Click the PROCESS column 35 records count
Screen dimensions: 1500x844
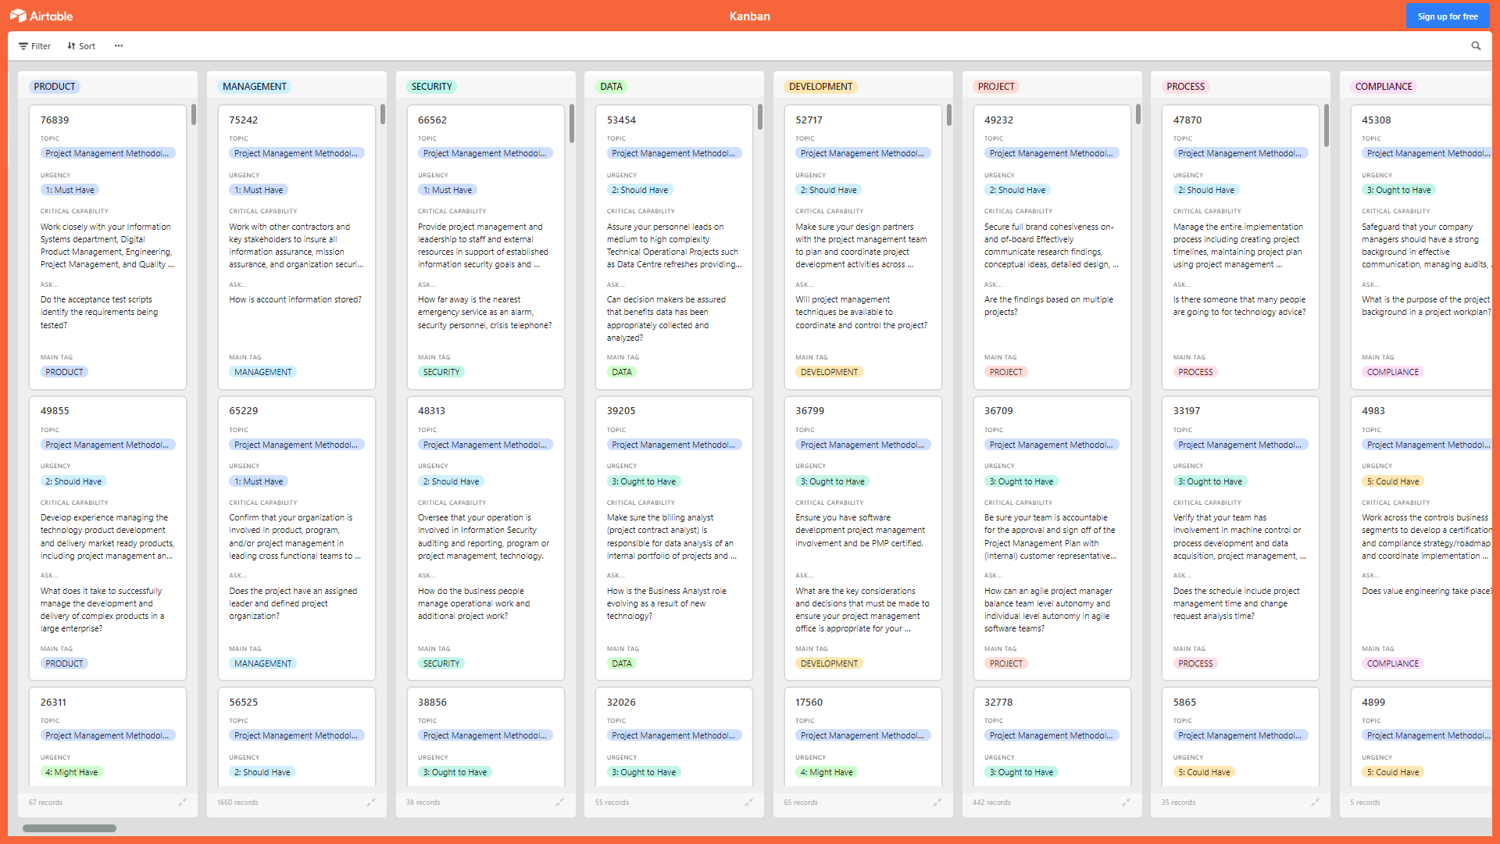[1179, 802]
